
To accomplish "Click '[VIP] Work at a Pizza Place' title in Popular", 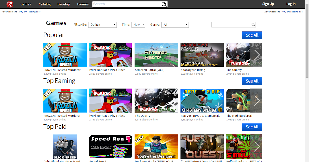I will (107, 70).
